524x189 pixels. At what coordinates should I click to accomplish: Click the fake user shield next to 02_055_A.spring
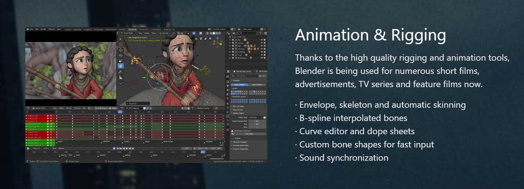[x=144, y=108]
